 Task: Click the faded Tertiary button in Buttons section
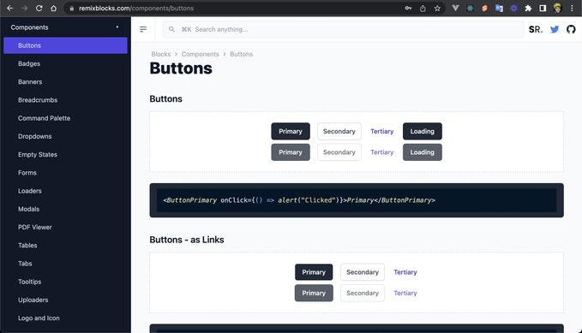tap(382, 152)
